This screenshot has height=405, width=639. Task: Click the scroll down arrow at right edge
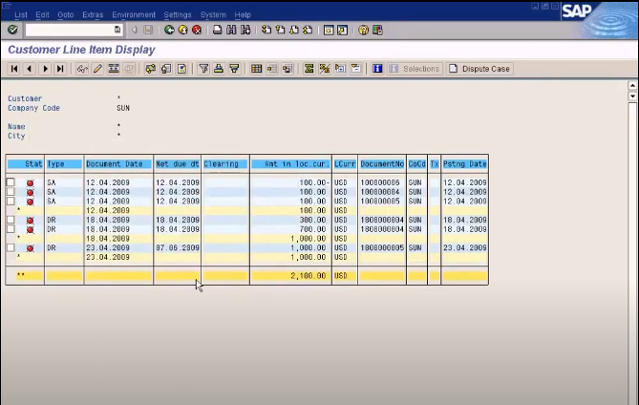632,96
